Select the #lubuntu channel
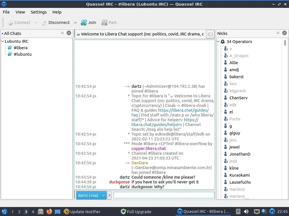This screenshot has height=216, width=289. tap(23, 54)
